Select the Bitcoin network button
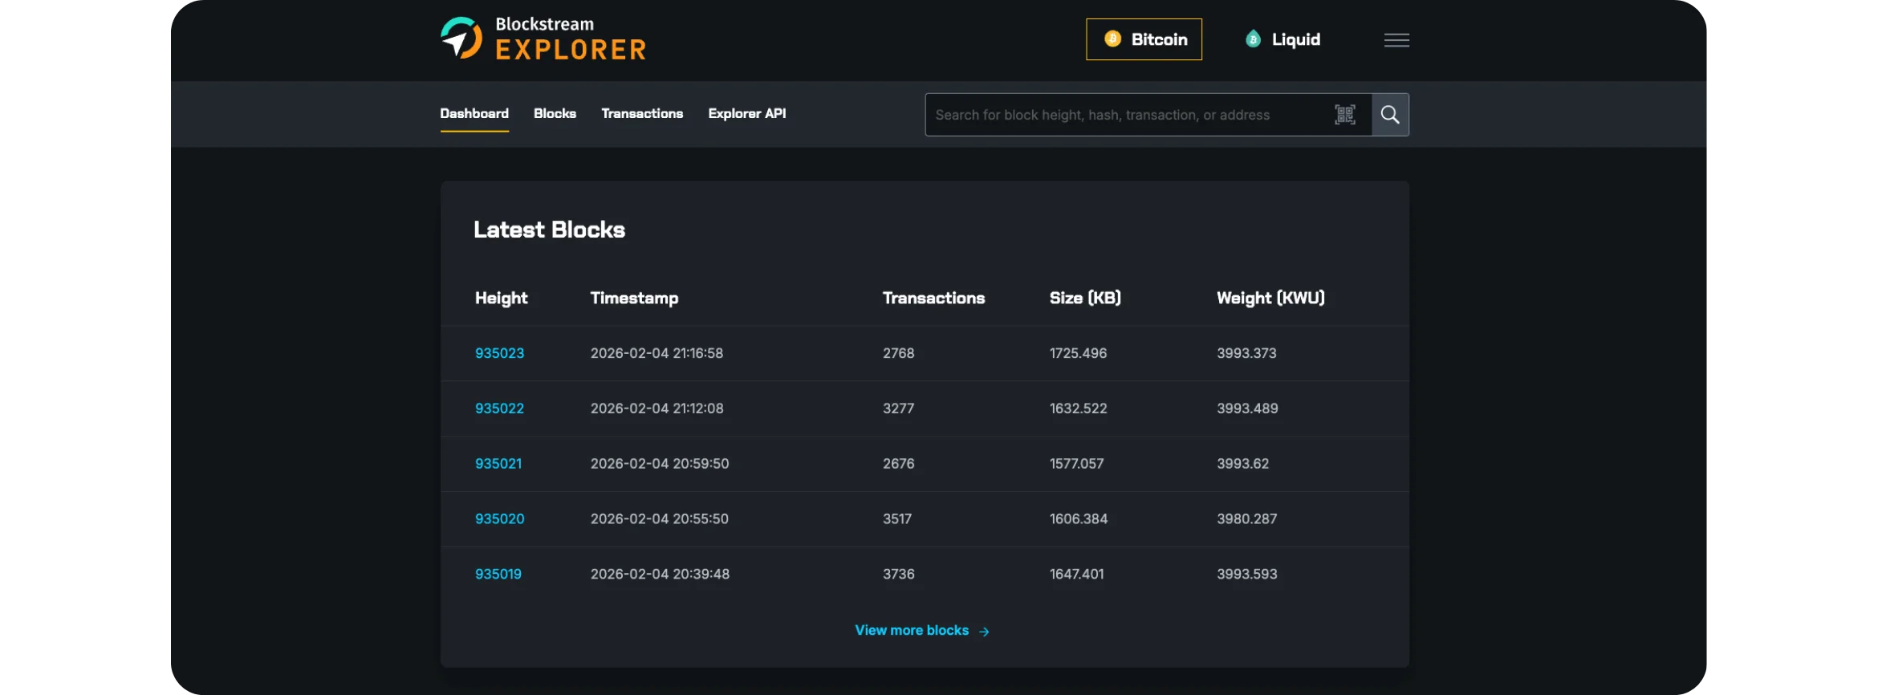The width and height of the screenshot is (1878, 695). pos(1144,39)
